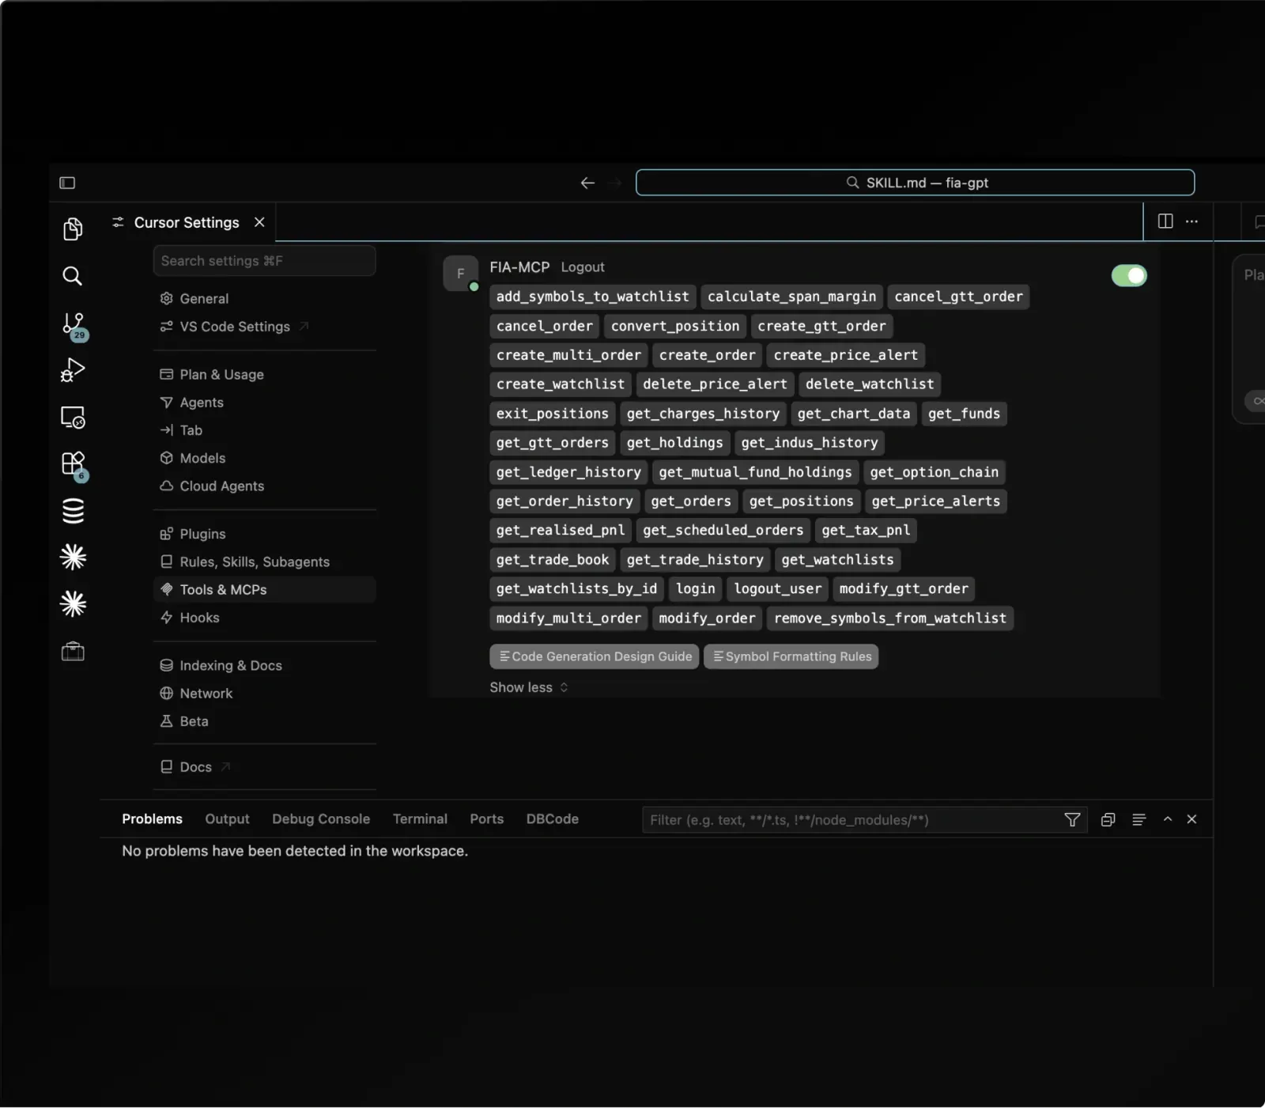Viewport: 1265px width, 1108px height.
Task: Toggle table view with the lines icon
Action: click(x=1138, y=819)
